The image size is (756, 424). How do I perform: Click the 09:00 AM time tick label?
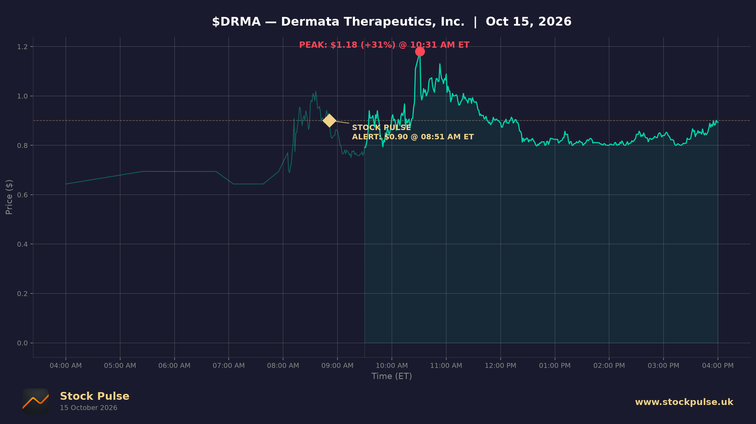coord(337,365)
